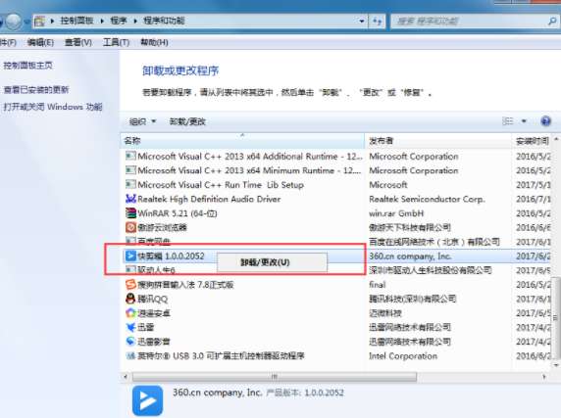This screenshot has width=561, height=418.
Task: Open the address bar history dropdown
Action: point(362,22)
